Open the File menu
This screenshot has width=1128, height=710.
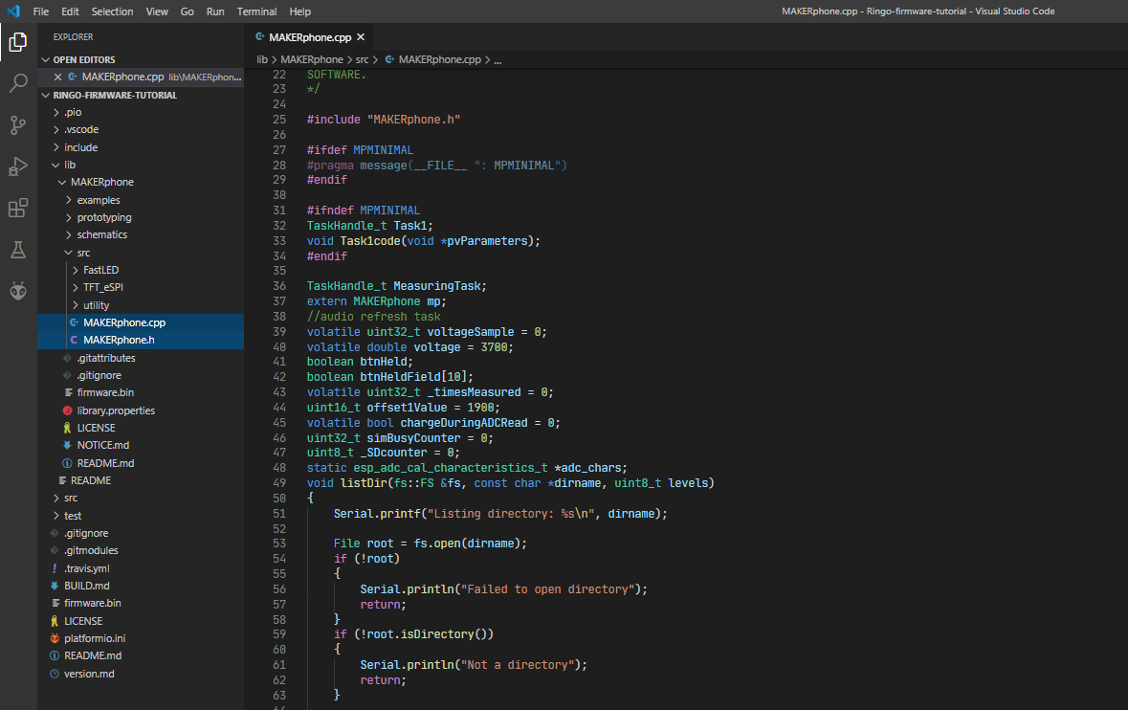coord(41,11)
